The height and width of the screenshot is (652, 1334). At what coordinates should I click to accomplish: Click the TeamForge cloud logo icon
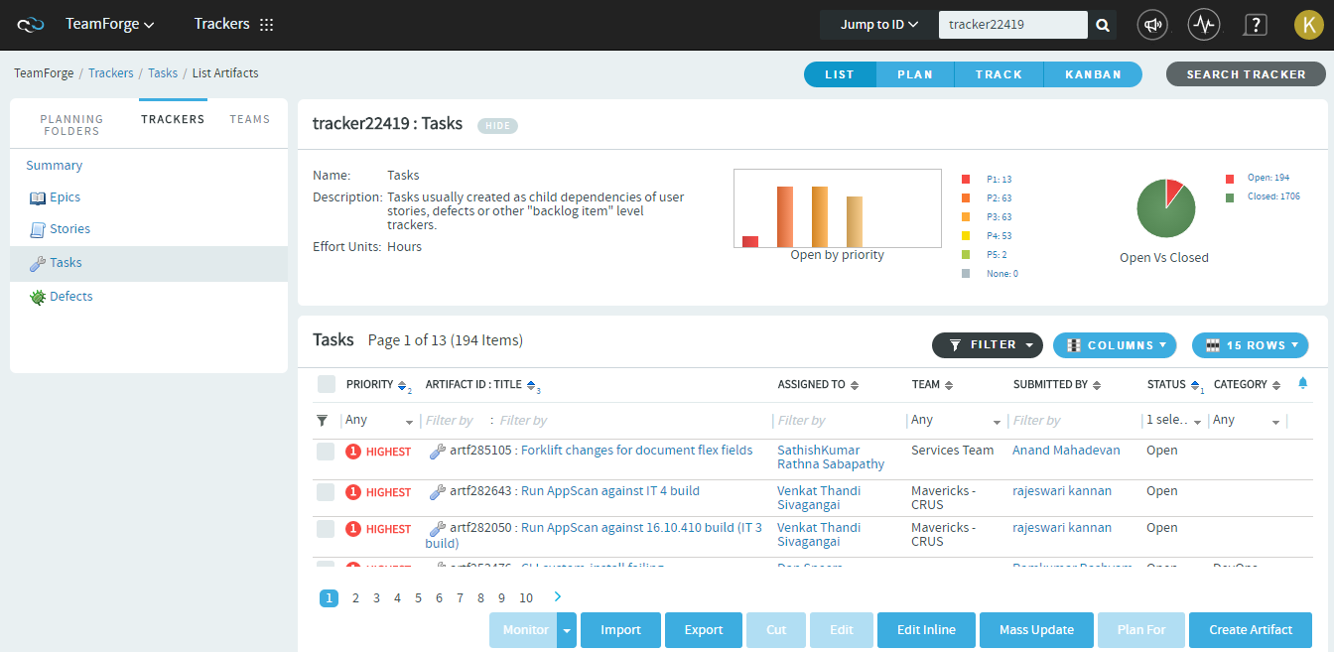[31, 25]
